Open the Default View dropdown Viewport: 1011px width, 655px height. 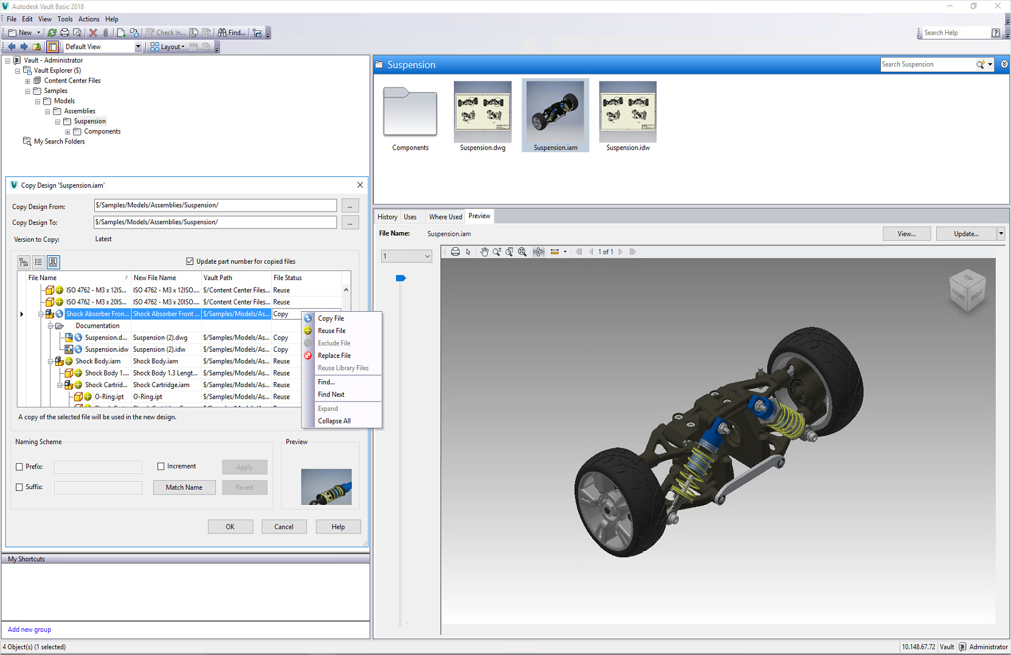138,47
